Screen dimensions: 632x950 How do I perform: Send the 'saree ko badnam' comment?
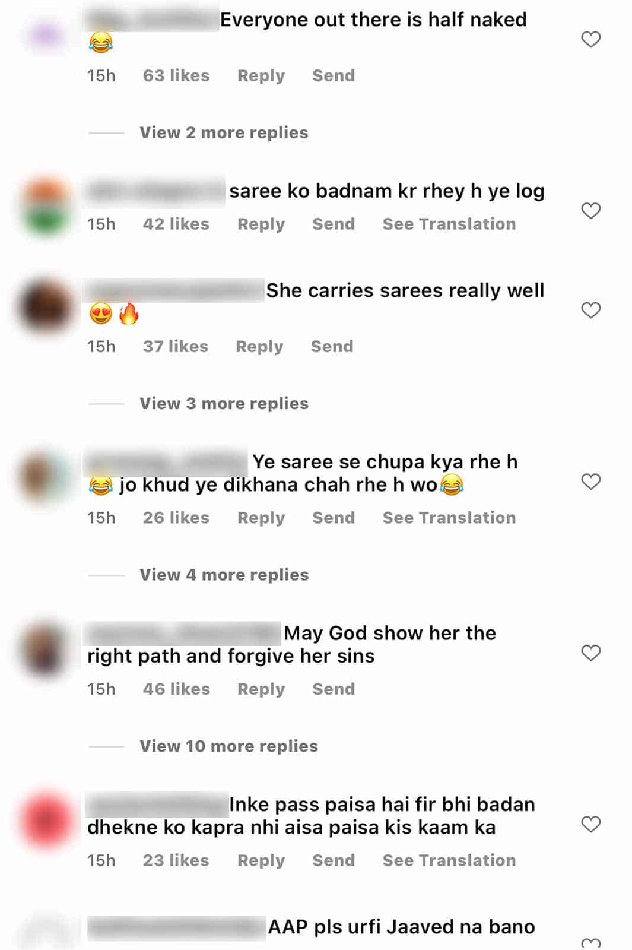click(x=334, y=224)
